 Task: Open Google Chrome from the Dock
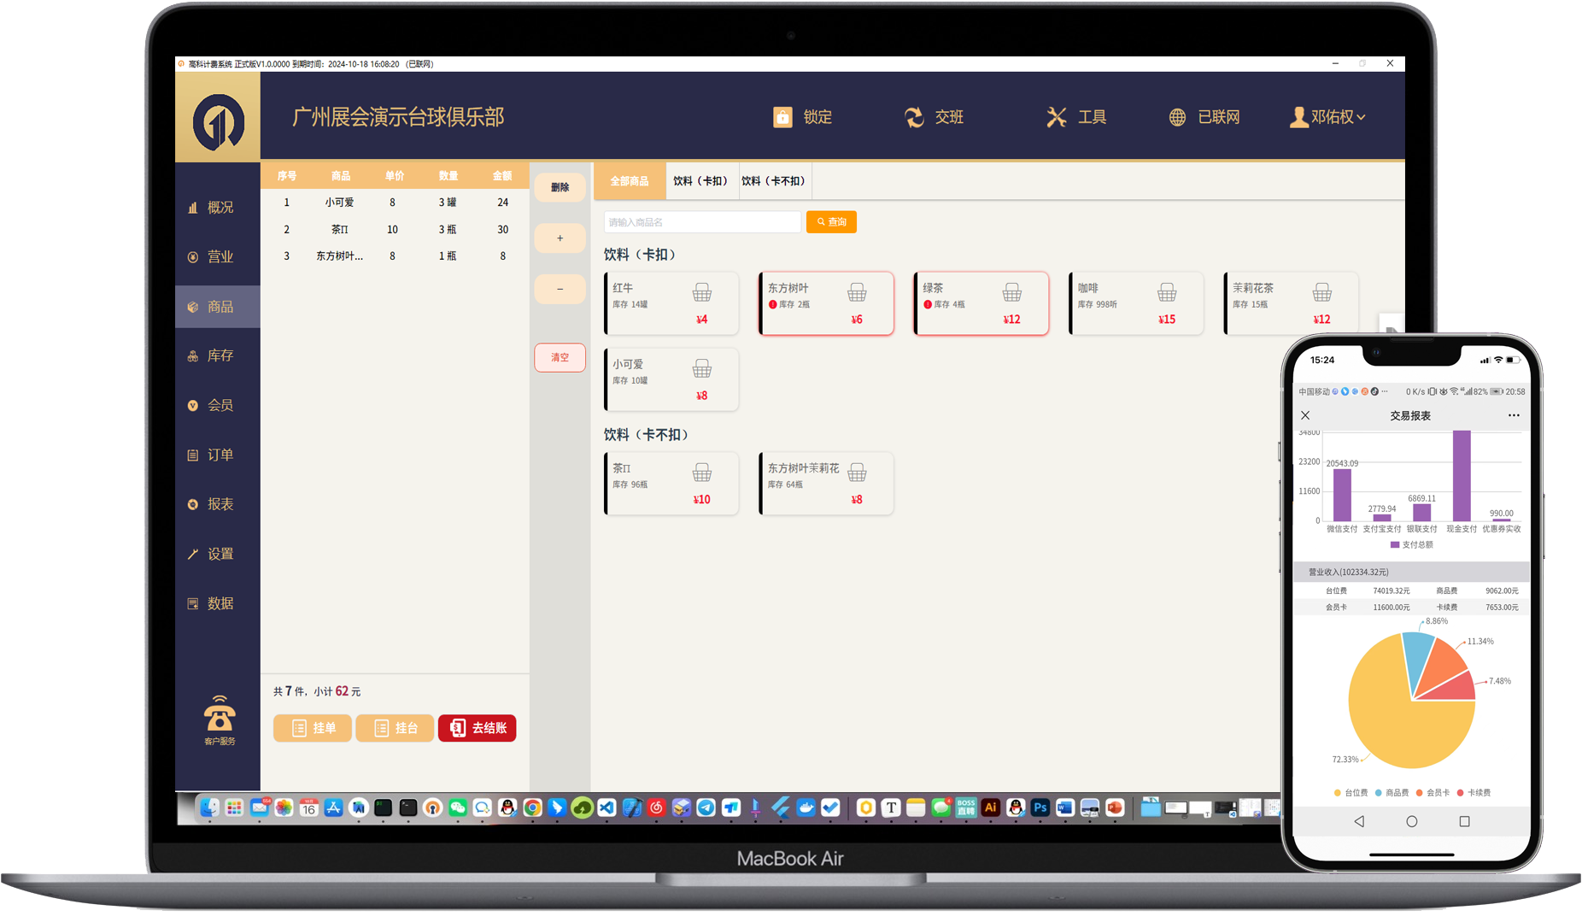(x=532, y=807)
